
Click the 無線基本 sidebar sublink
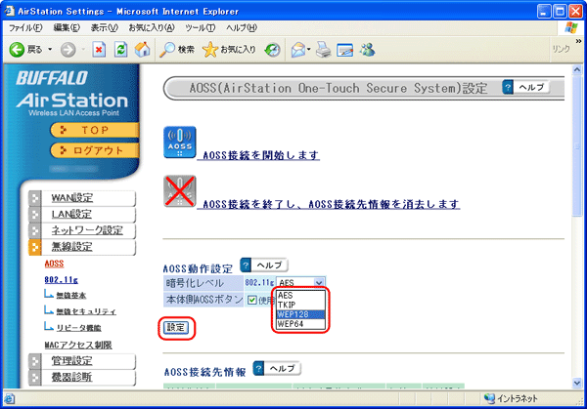(71, 296)
